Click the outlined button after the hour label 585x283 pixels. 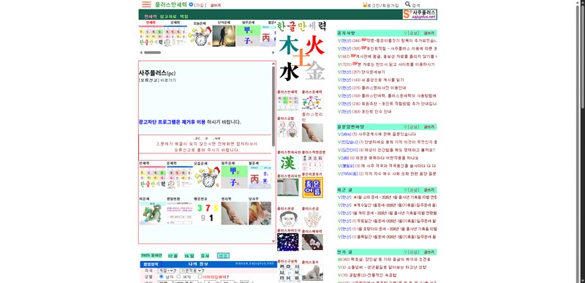(223, 256)
